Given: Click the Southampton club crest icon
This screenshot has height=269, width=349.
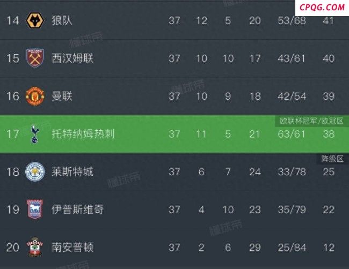Looking at the screenshot, I should coord(35,247).
